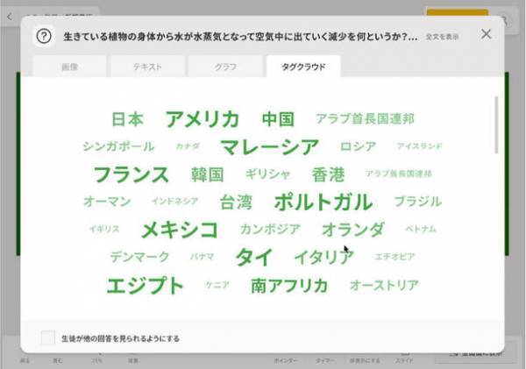This screenshot has height=369, width=526.
Task: Click the オーマン tag
Action: tap(107, 202)
